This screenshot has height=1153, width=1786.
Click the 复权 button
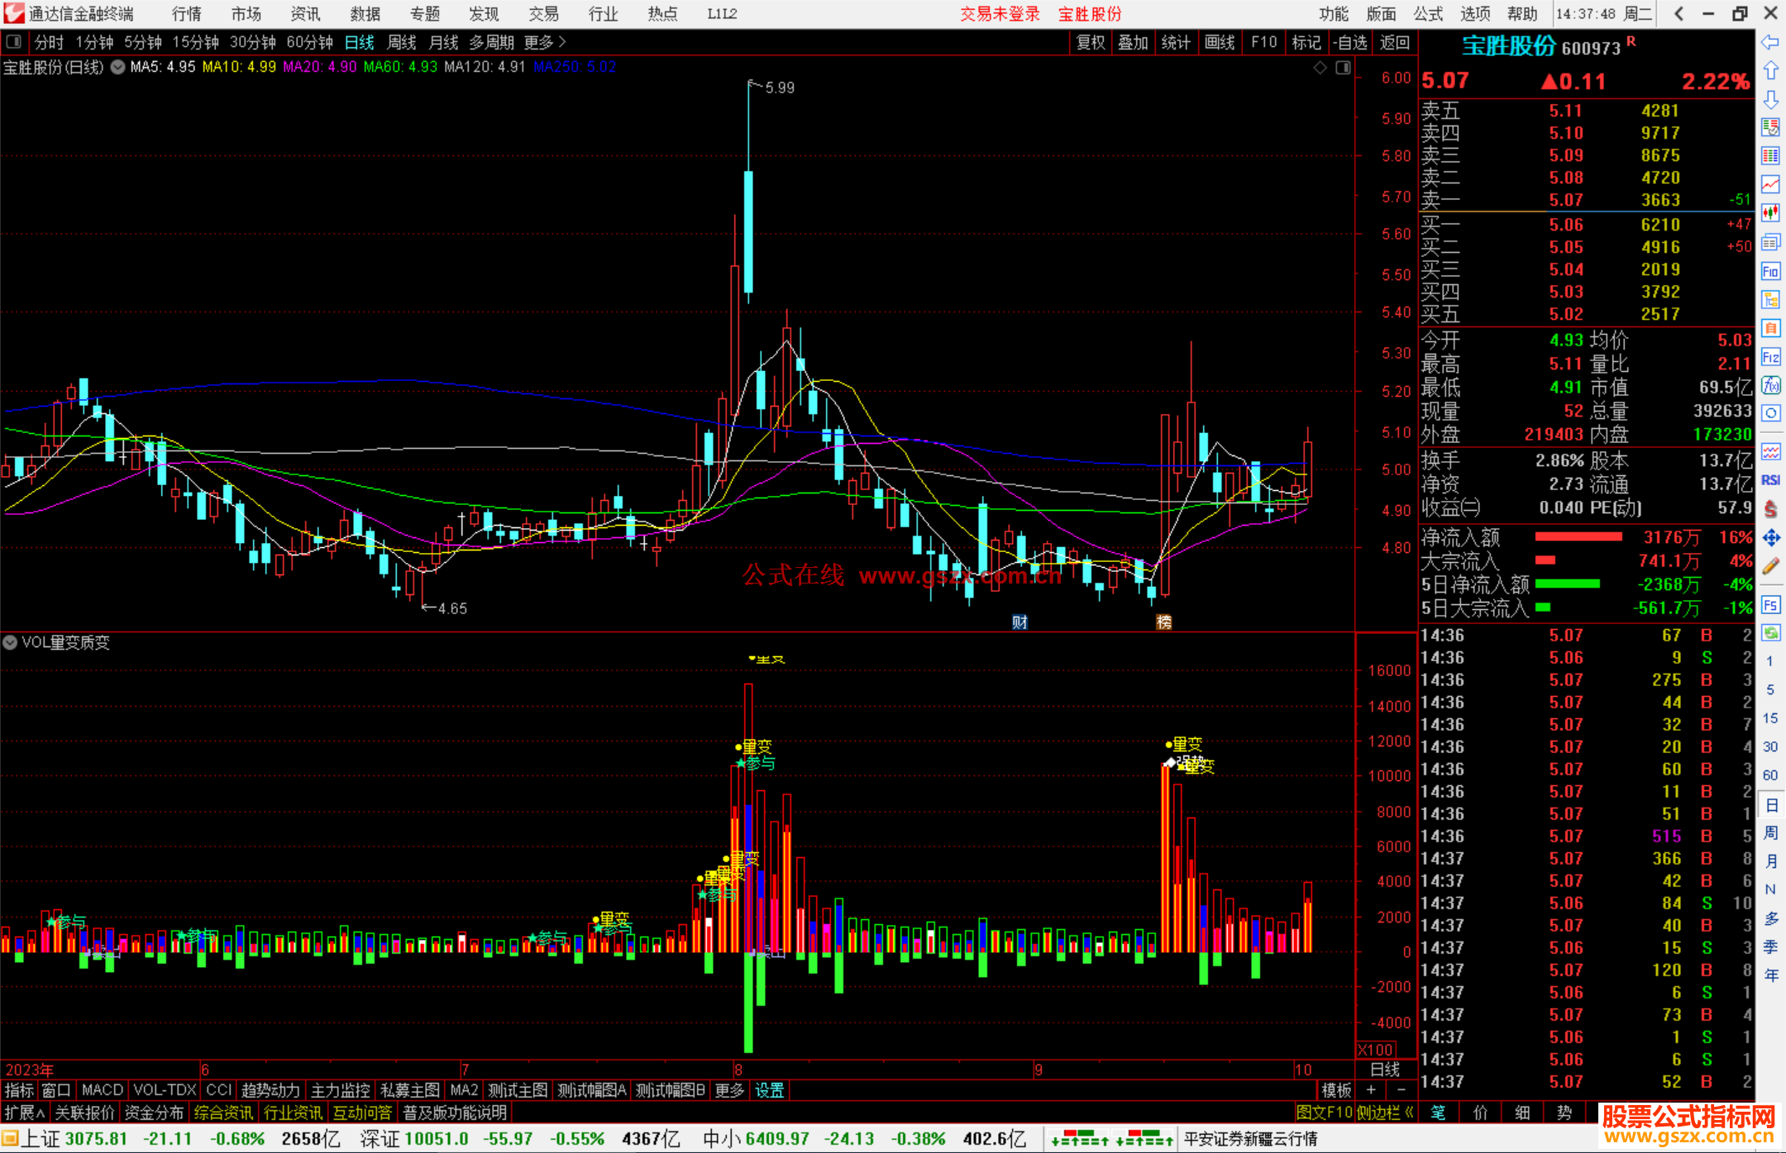[1090, 42]
